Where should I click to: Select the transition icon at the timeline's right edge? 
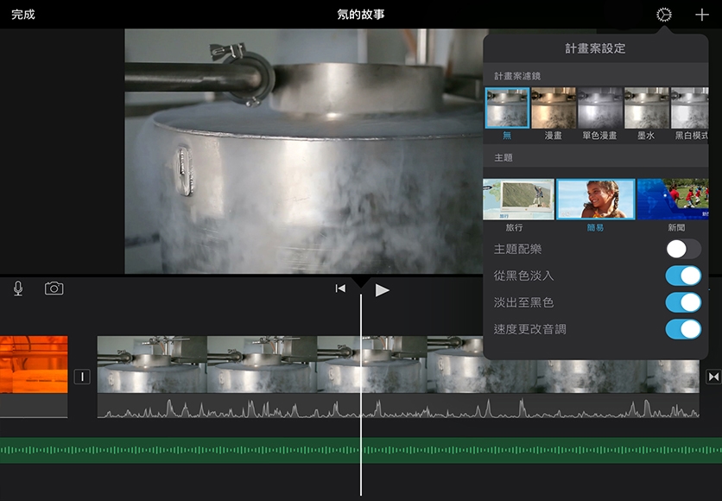click(x=713, y=377)
